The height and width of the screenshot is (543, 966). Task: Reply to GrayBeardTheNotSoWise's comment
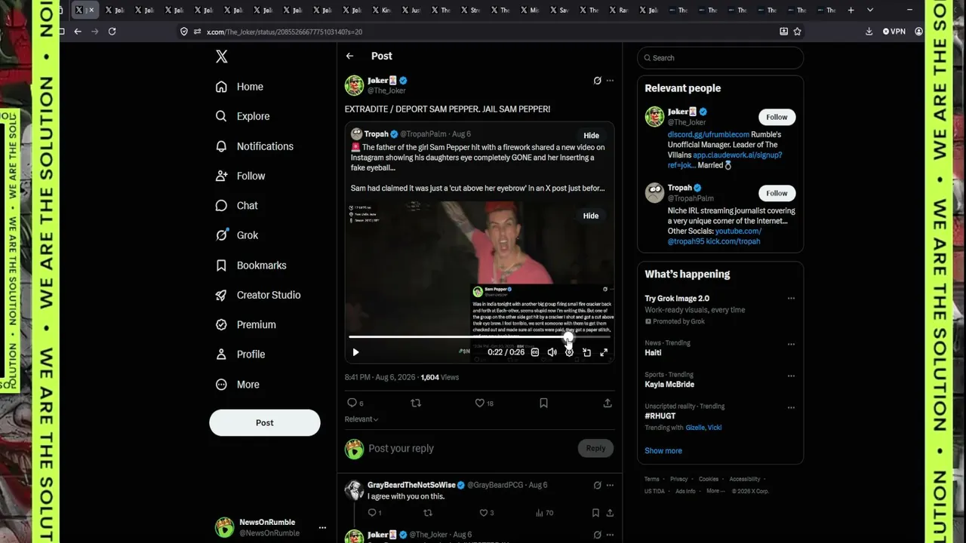tap(374, 513)
